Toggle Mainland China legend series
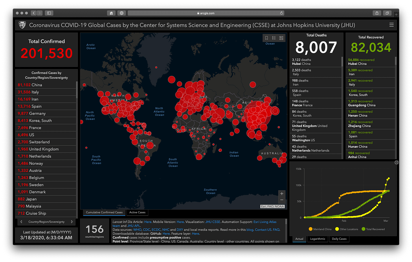This screenshot has width=412, height=262. point(320,229)
